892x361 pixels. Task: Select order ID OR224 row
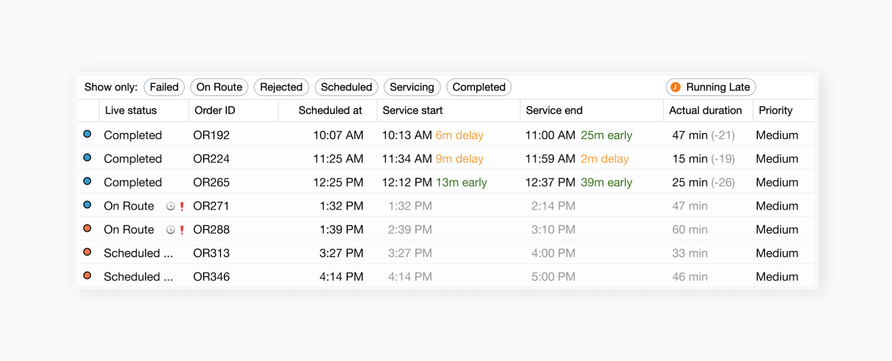pyautogui.click(x=211, y=159)
